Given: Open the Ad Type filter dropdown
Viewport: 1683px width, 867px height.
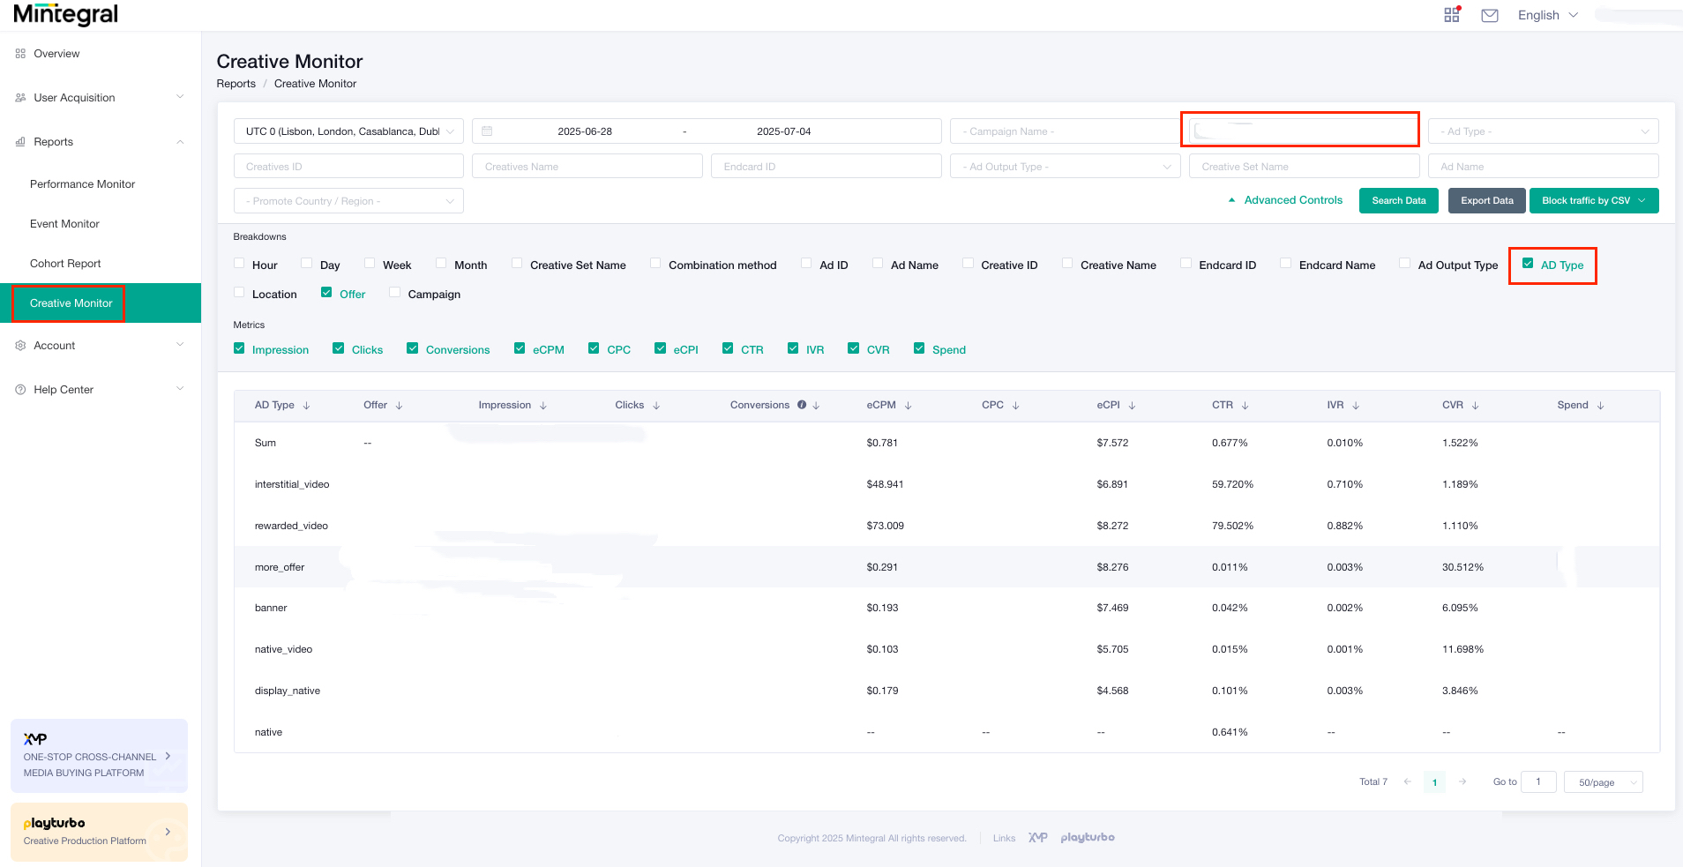Looking at the screenshot, I should point(1542,131).
